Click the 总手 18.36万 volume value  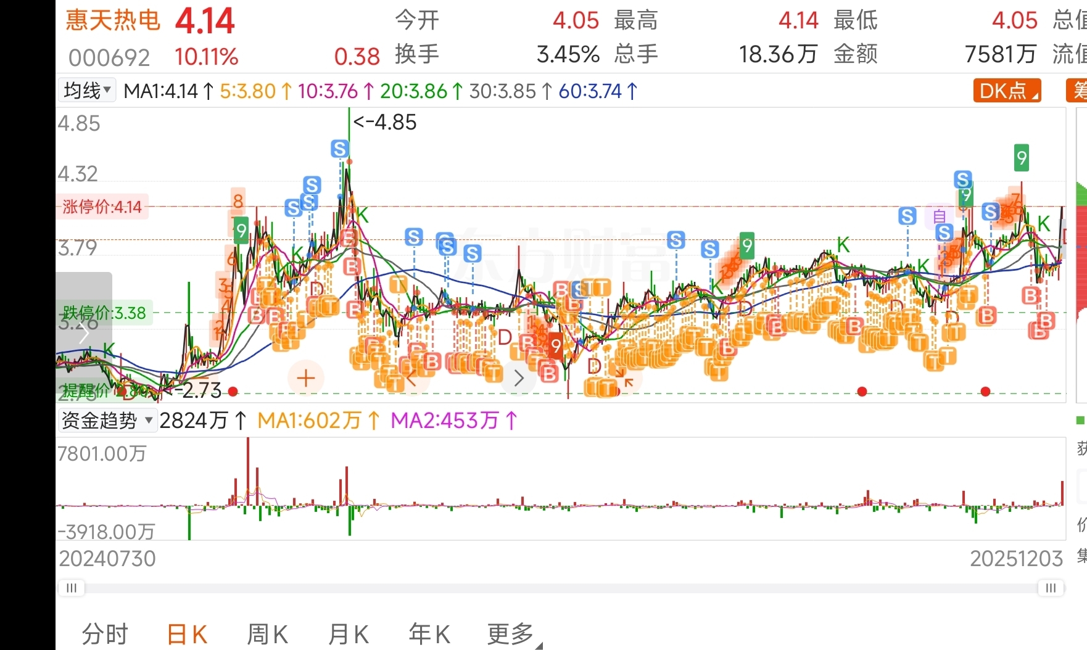point(778,55)
